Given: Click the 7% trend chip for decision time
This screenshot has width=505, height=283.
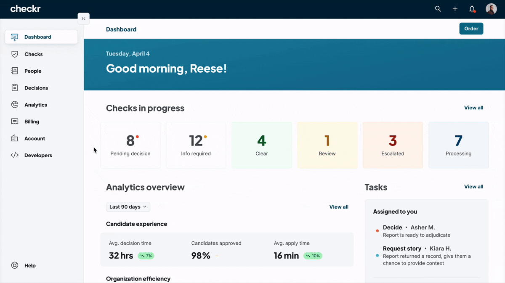Looking at the screenshot, I should 146,256.
